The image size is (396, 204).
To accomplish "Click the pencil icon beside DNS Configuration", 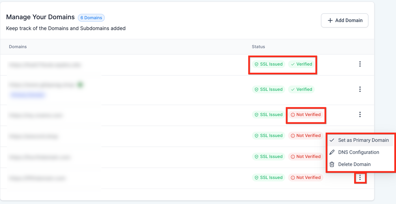I will (x=332, y=152).
